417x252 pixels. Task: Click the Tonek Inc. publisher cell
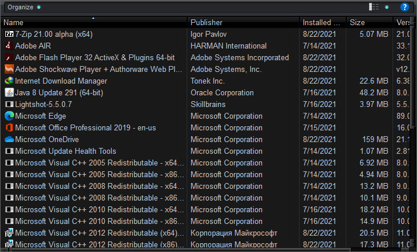coord(208,81)
